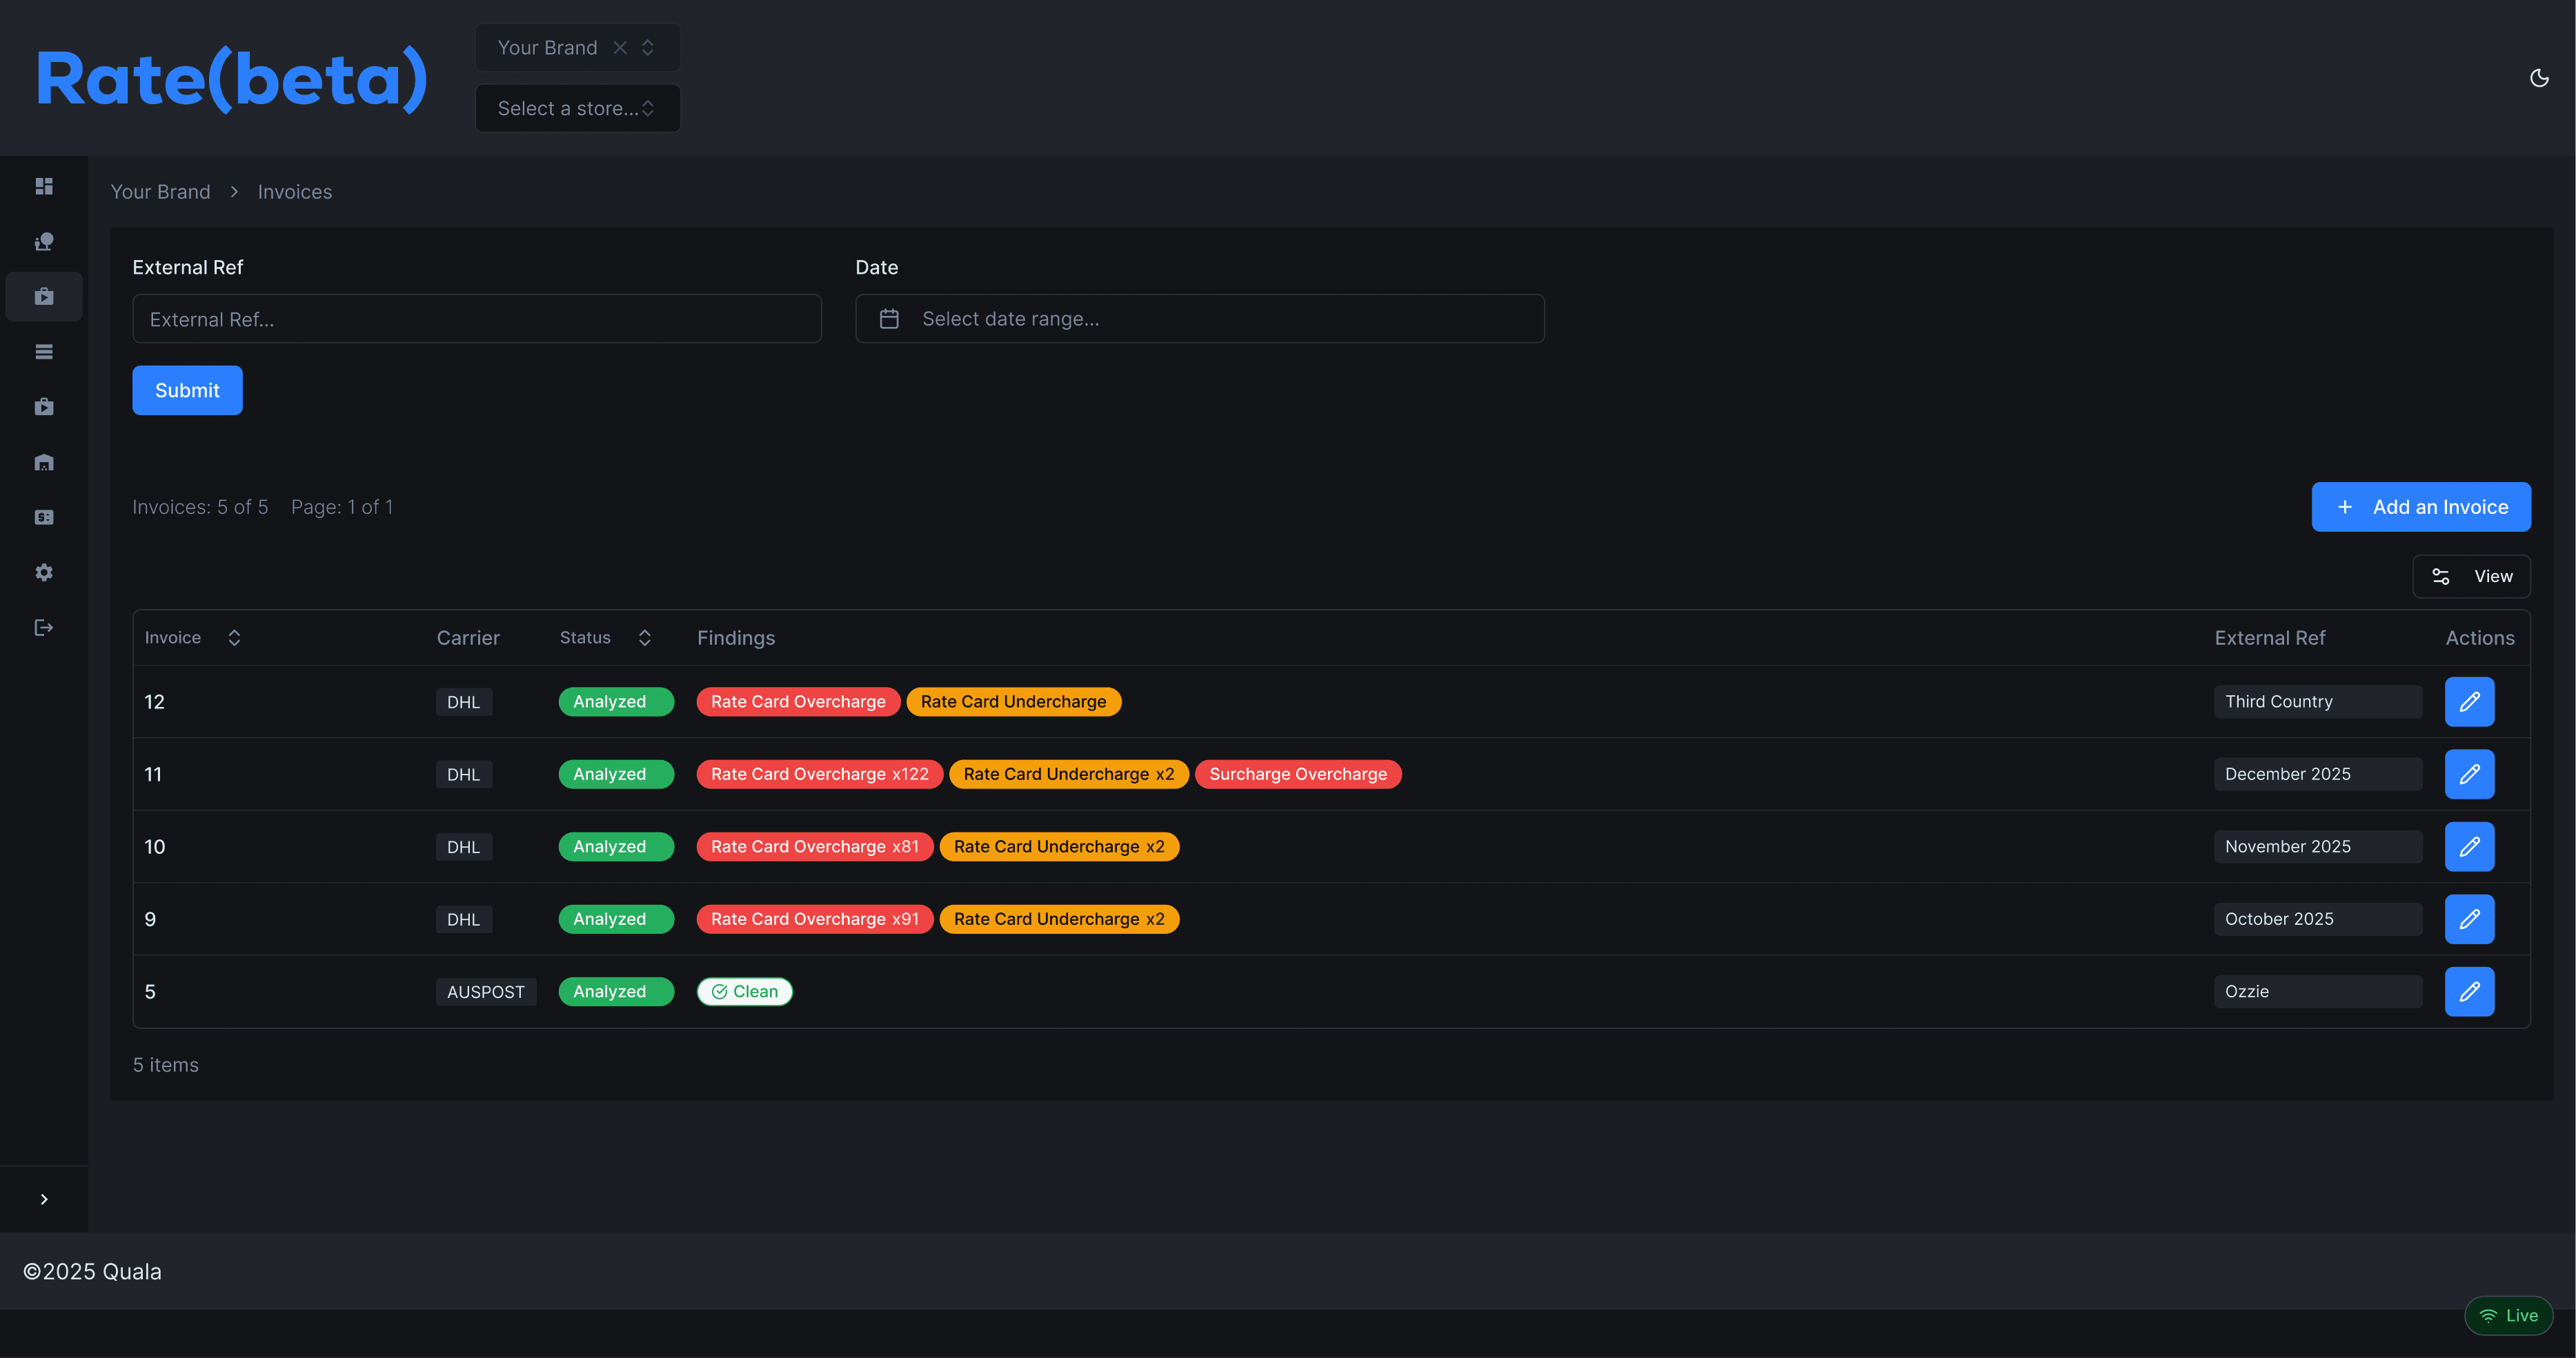Edit invoice 9 with pencil icon
The image size is (2576, 1358).
click(x=2469, y=919)
